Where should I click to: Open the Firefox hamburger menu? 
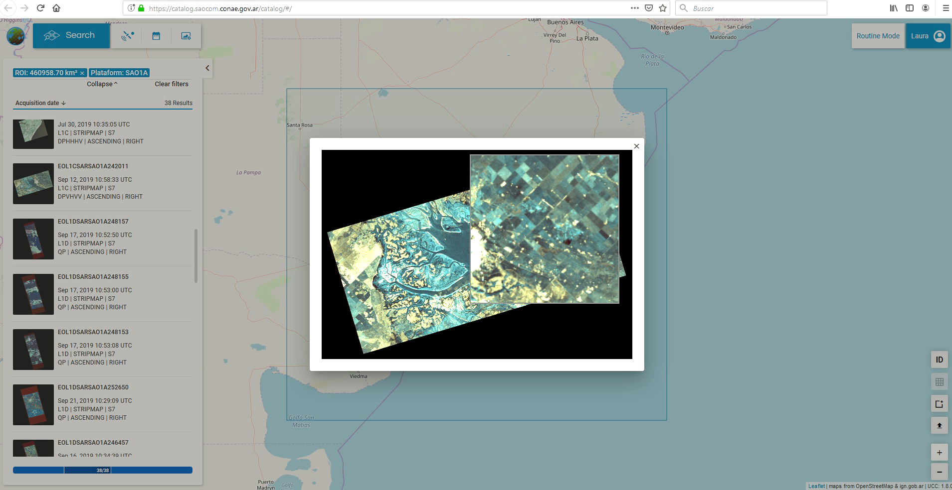(x=945, y=8)
